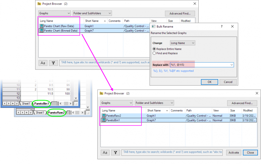Open Folder and Subfolders dropdown above ParetoRaw2 list

coord(154,103)
